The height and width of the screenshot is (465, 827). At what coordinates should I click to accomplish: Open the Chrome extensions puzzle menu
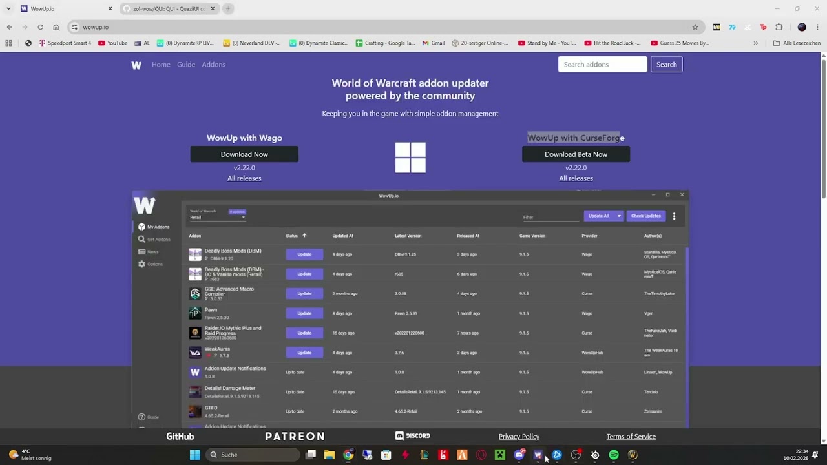coord(779,27)
